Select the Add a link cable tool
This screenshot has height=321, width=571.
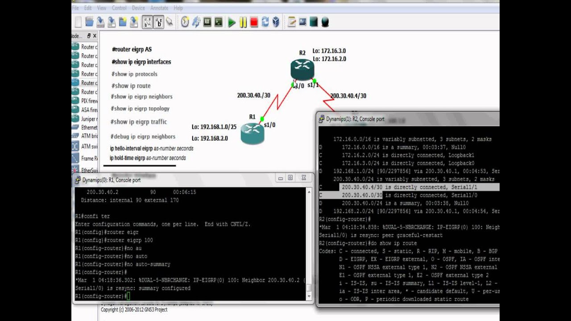pyautogui.click(x=170, y=22)
